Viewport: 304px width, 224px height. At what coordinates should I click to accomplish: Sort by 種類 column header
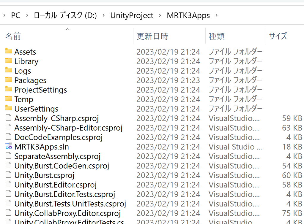(217, 36)
